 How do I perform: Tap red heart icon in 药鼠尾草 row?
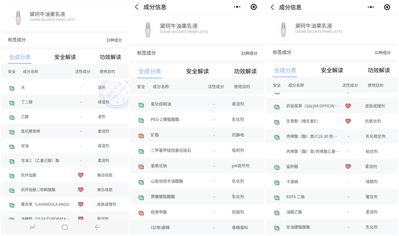pos(348,106)
